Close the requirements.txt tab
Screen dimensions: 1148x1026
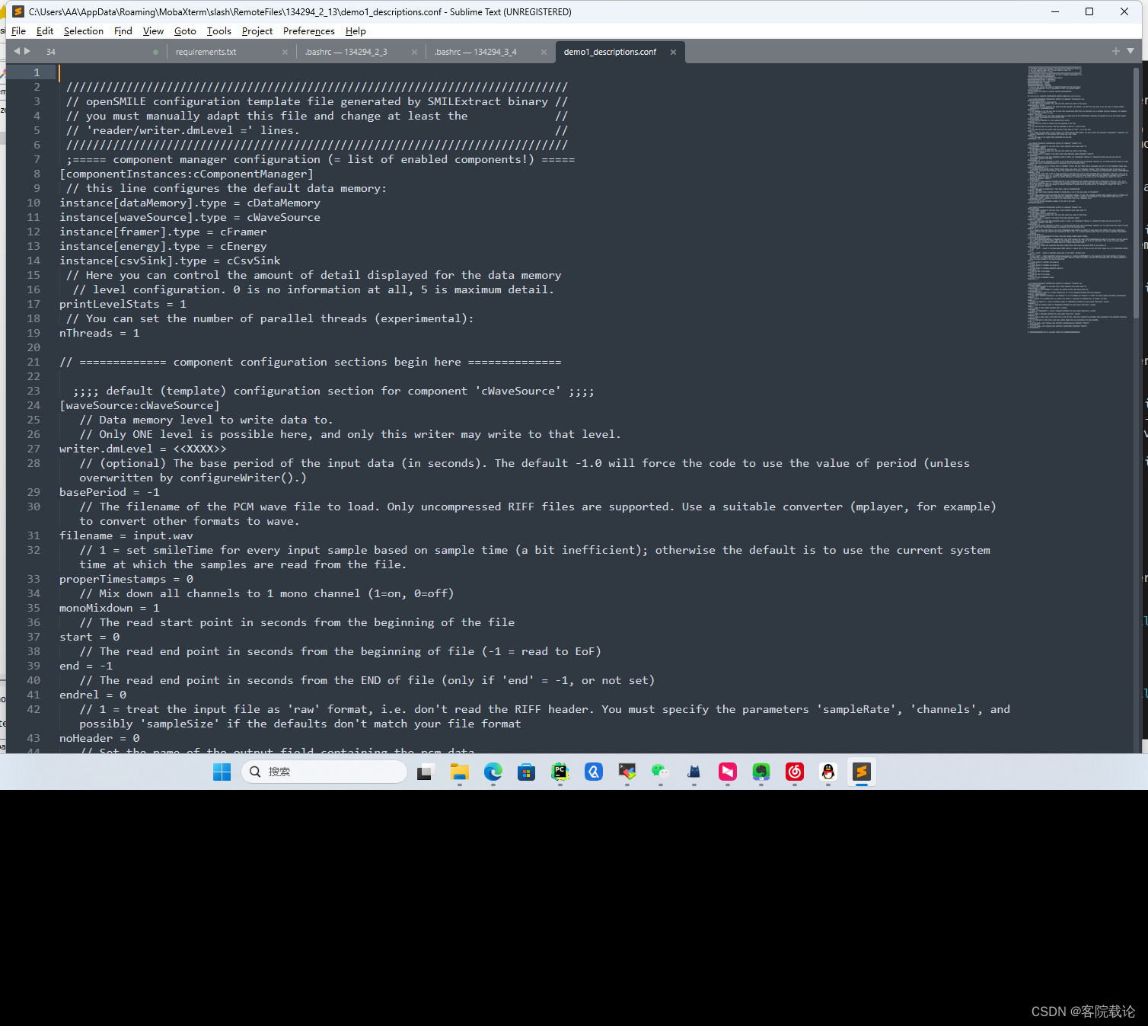[x=285, y=53]
